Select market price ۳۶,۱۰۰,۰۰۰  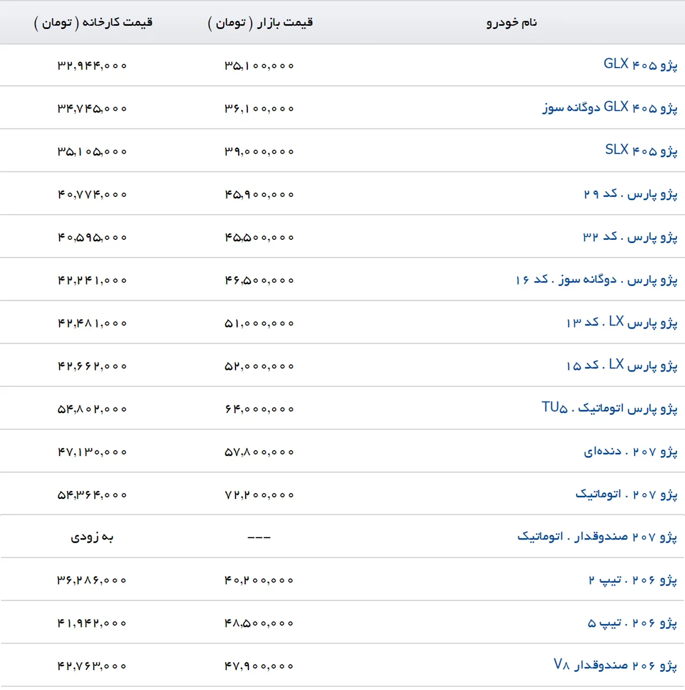260,109
